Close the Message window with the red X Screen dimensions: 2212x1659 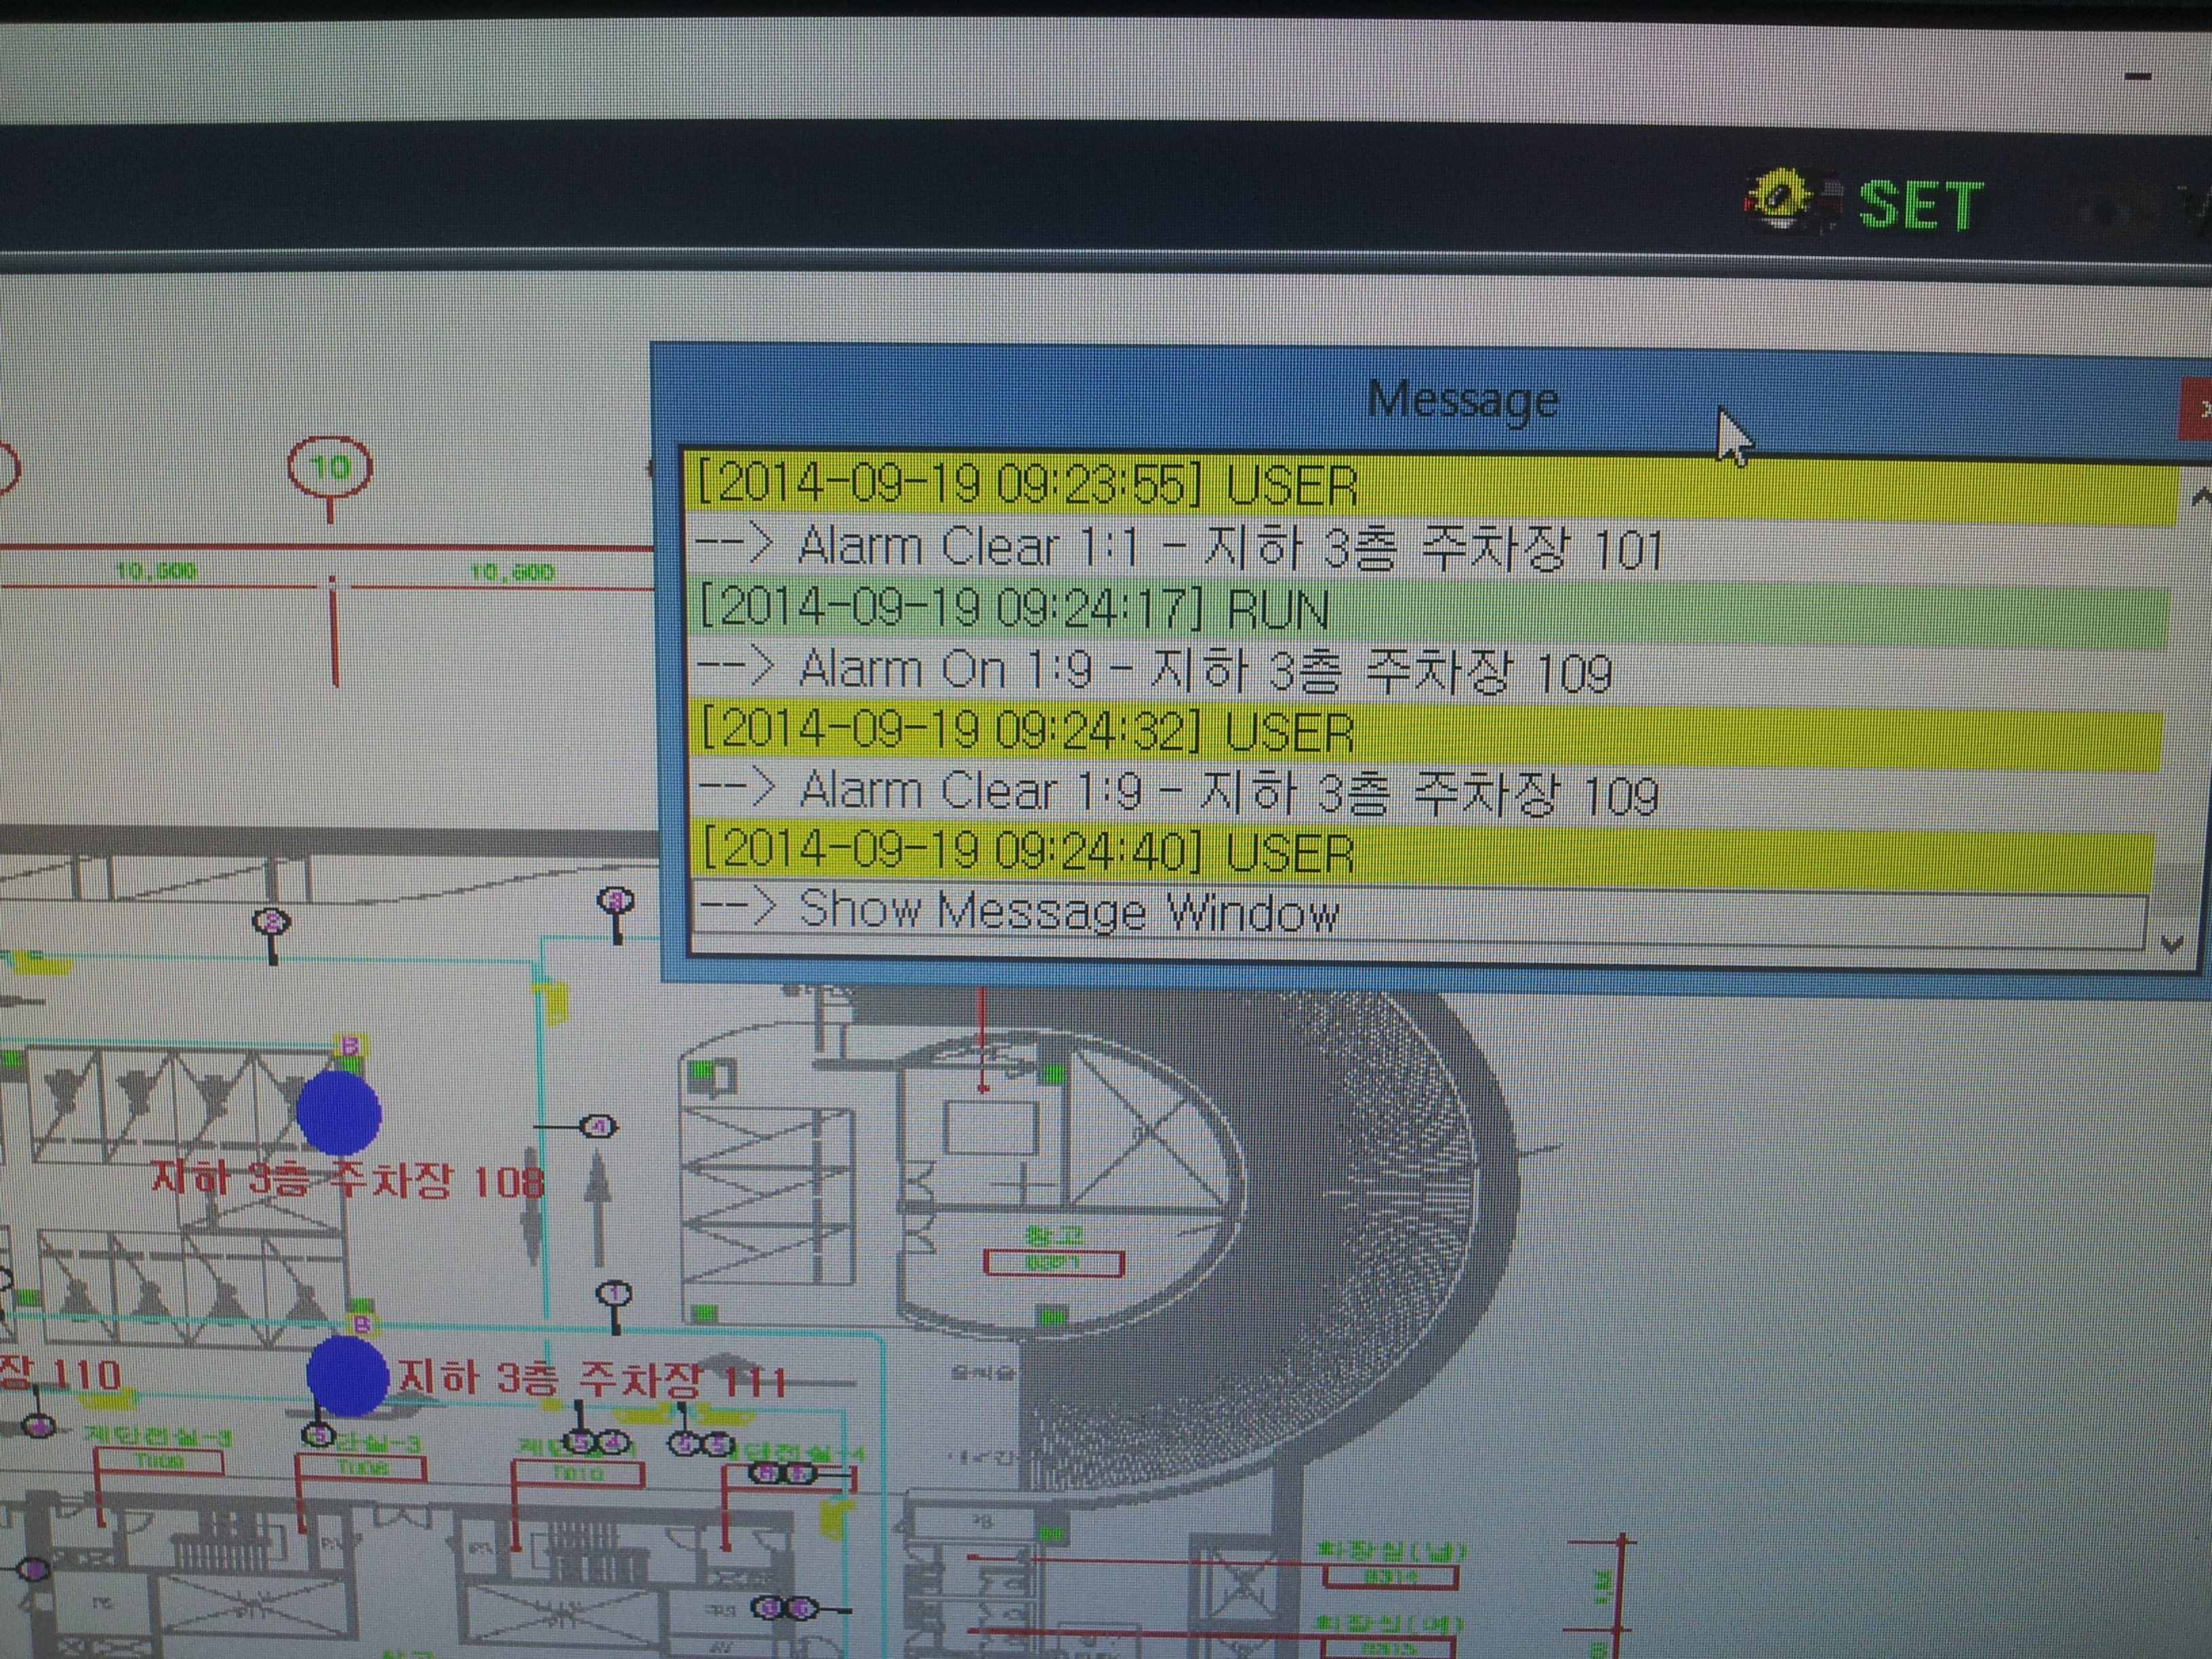[2197, 409]
